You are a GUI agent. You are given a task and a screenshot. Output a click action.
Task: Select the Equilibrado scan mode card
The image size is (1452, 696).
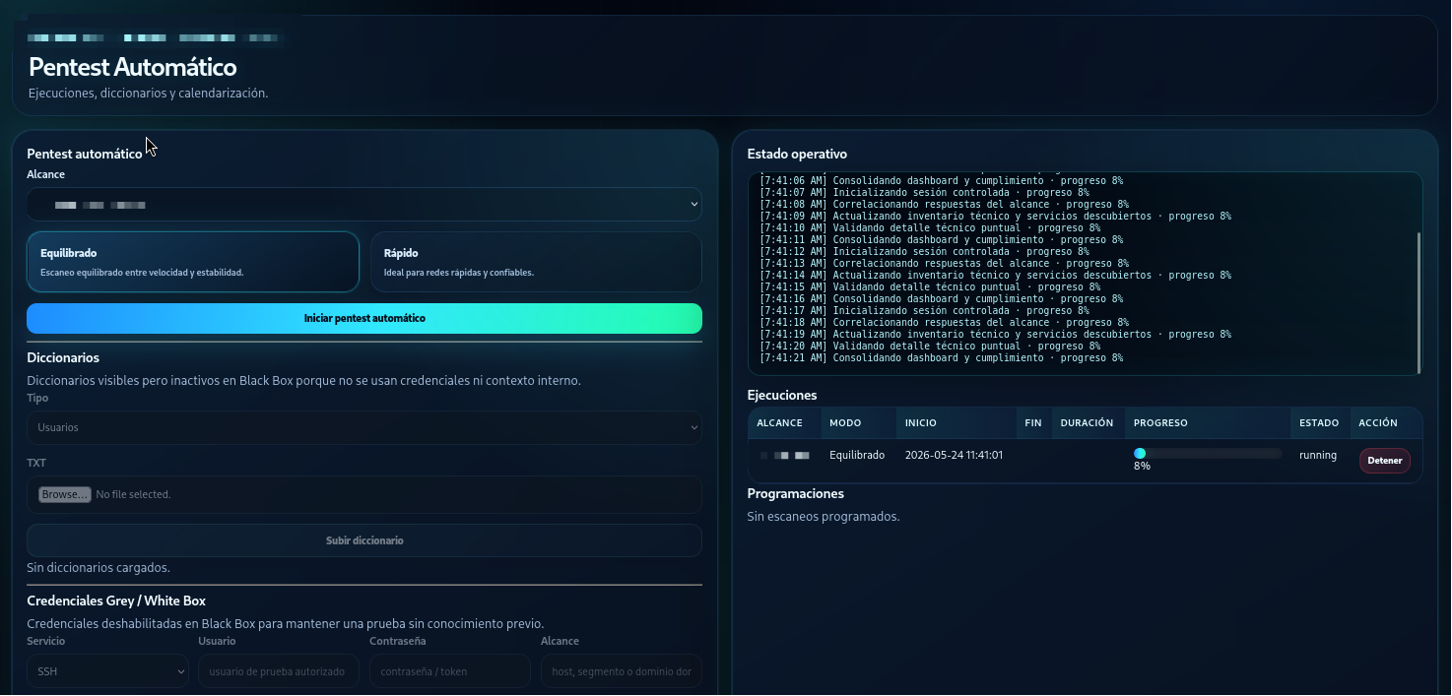[x=193, y=262]
